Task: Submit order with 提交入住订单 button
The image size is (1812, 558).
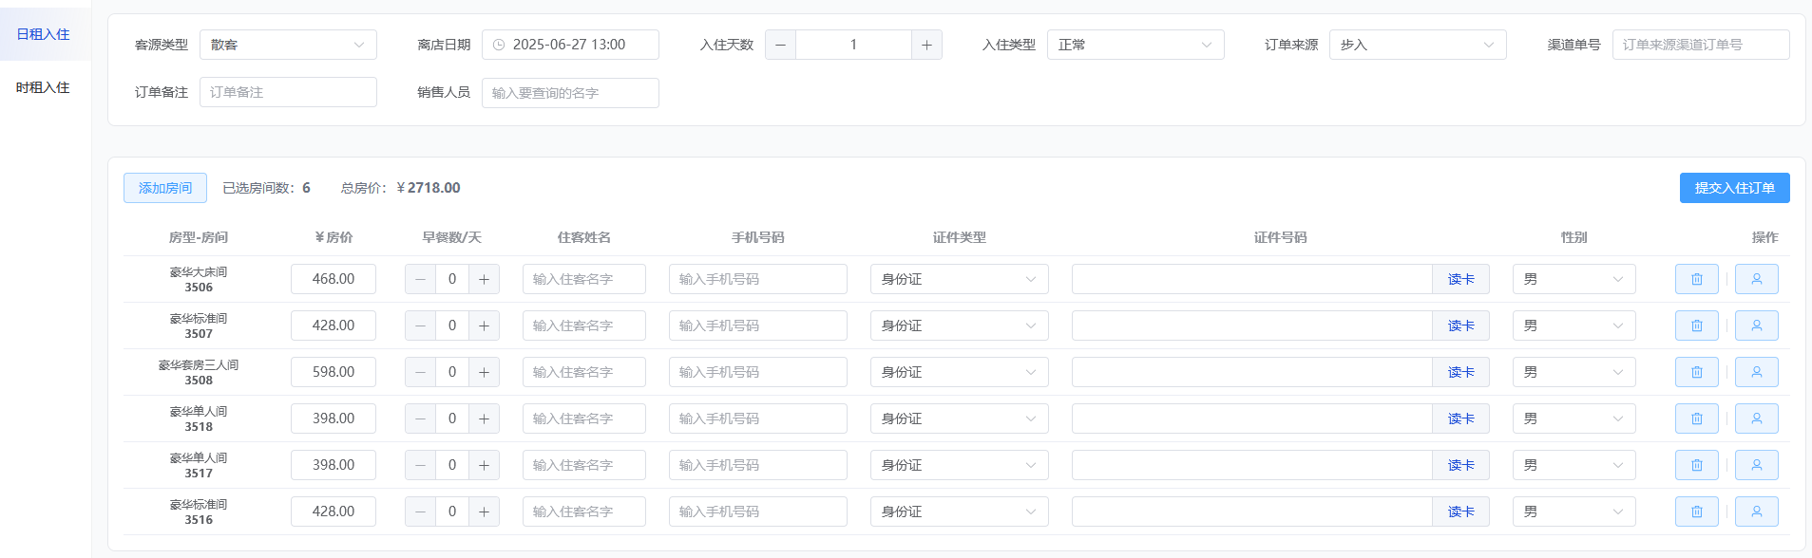Action: click(1734, 188)
